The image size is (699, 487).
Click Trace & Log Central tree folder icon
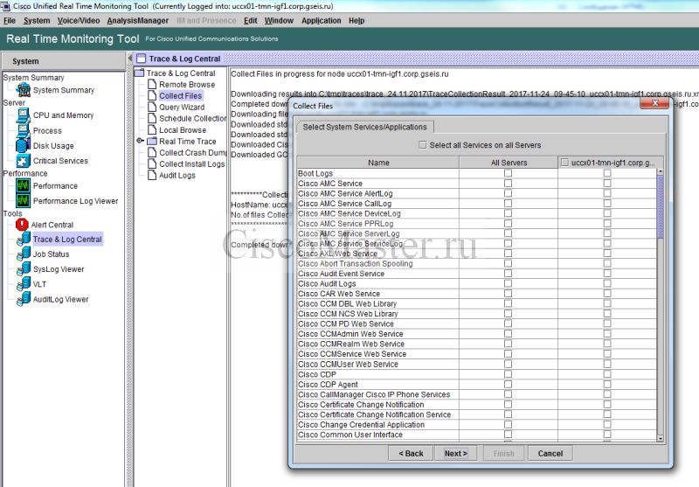click(140, 73)
